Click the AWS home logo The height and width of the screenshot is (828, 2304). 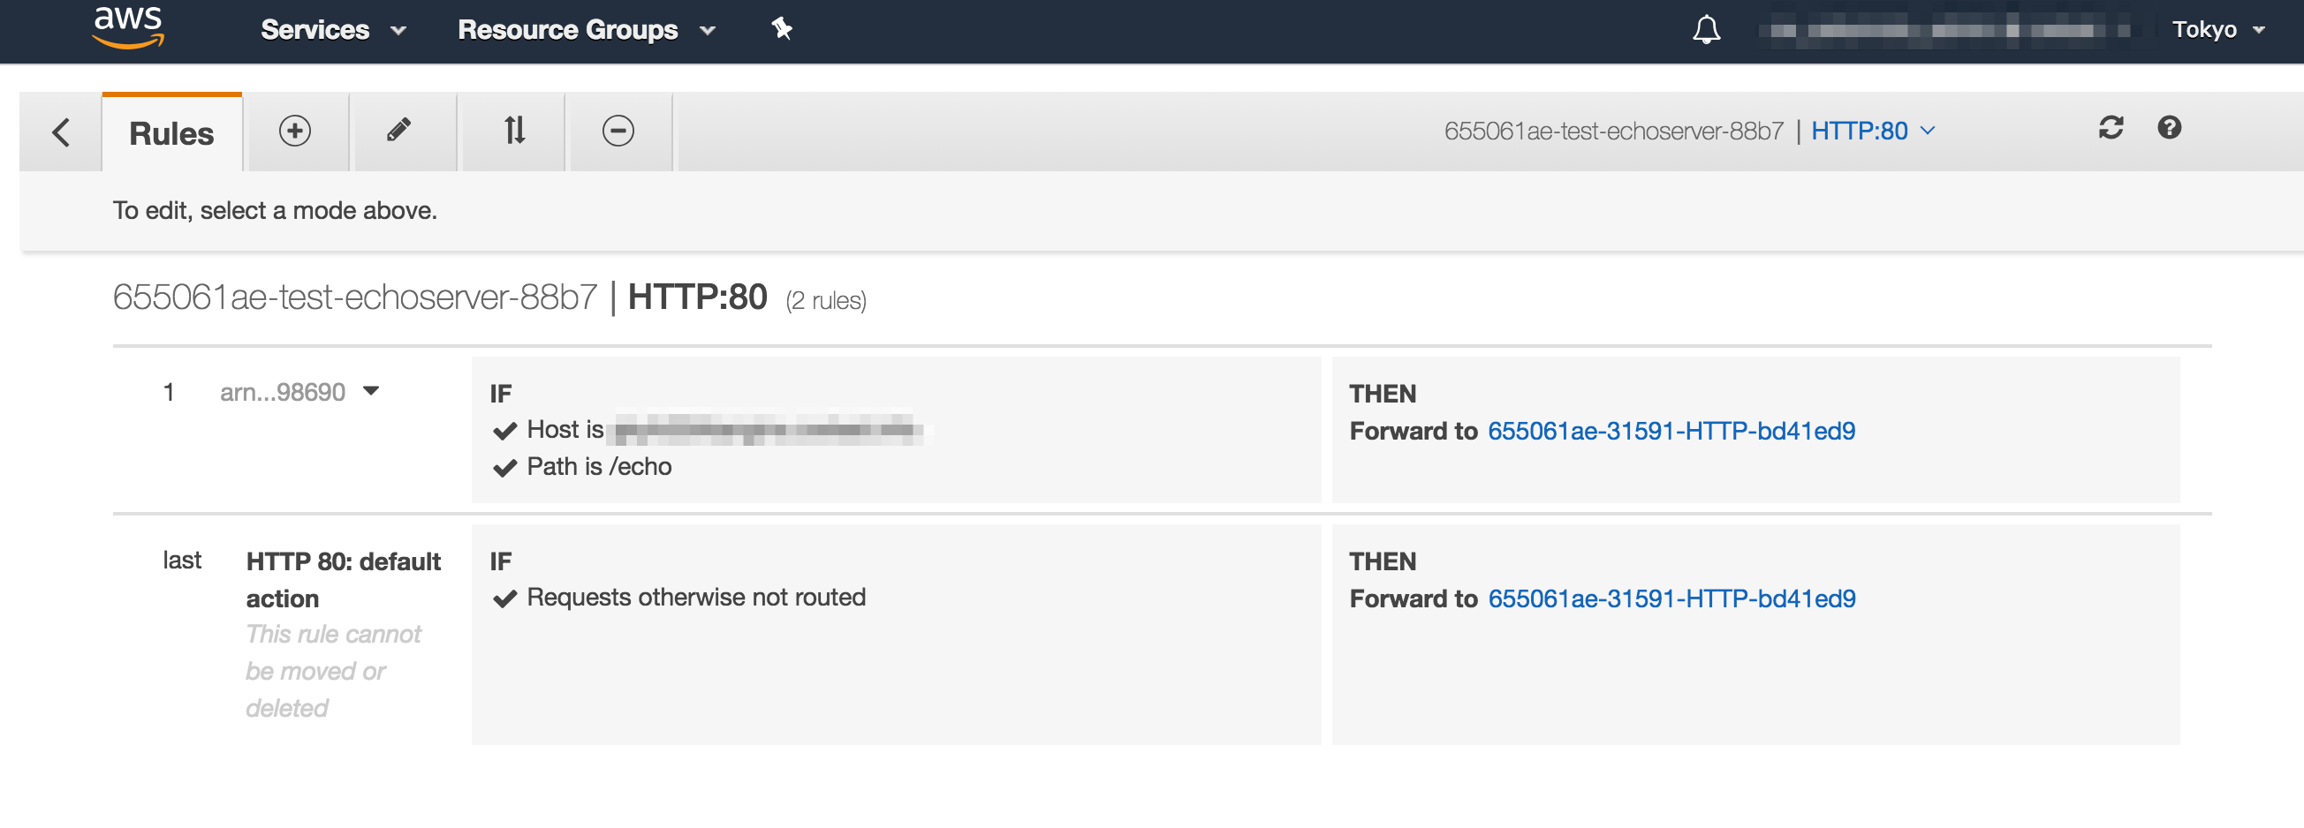pos(128,28)
